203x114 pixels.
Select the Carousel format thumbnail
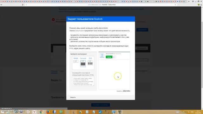point(83,63)
